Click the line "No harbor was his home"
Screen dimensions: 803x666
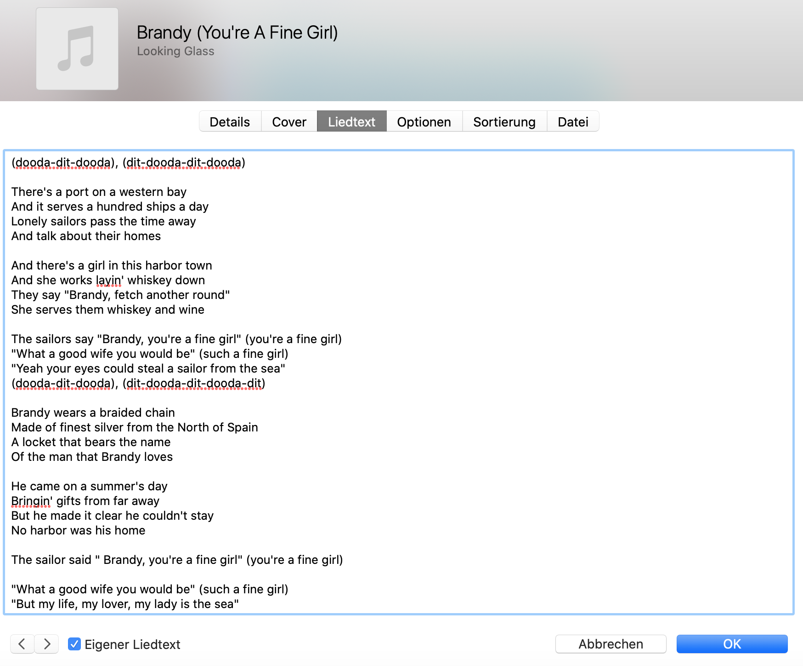pos(78,530)
